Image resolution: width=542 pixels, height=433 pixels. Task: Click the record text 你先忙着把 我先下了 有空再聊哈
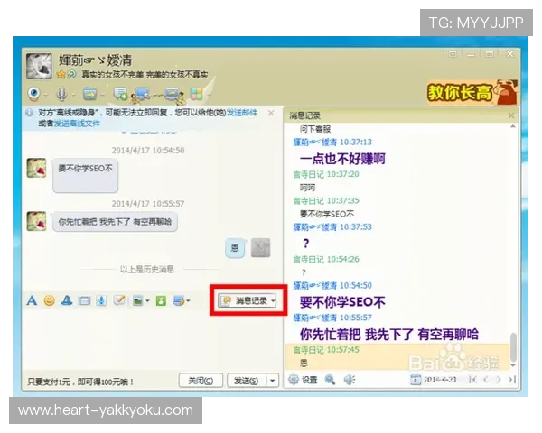[389, 335]
